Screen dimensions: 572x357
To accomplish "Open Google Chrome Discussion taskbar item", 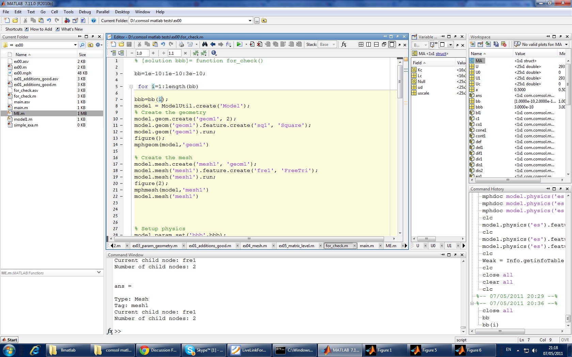I will [x=158, y=350].
